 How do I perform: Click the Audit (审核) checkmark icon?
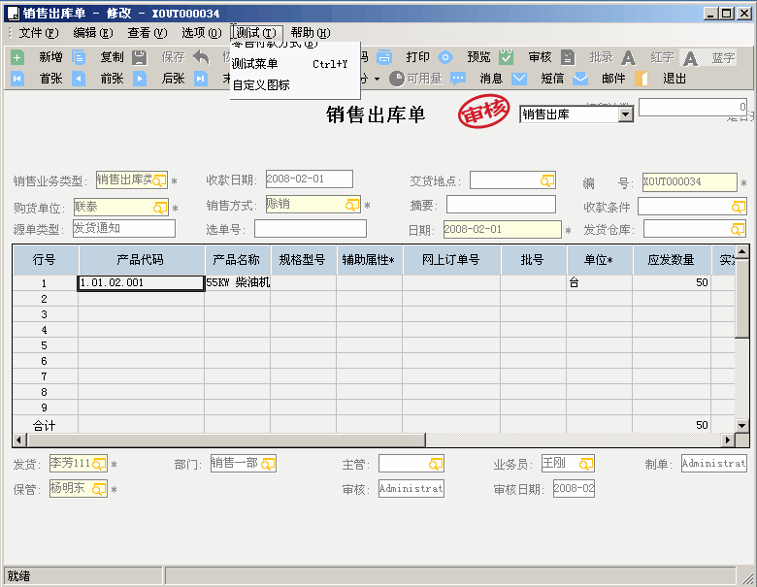(507, 57)
